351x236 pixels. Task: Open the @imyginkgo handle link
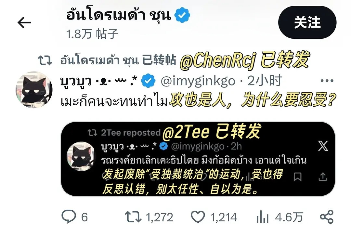(198, 81)
